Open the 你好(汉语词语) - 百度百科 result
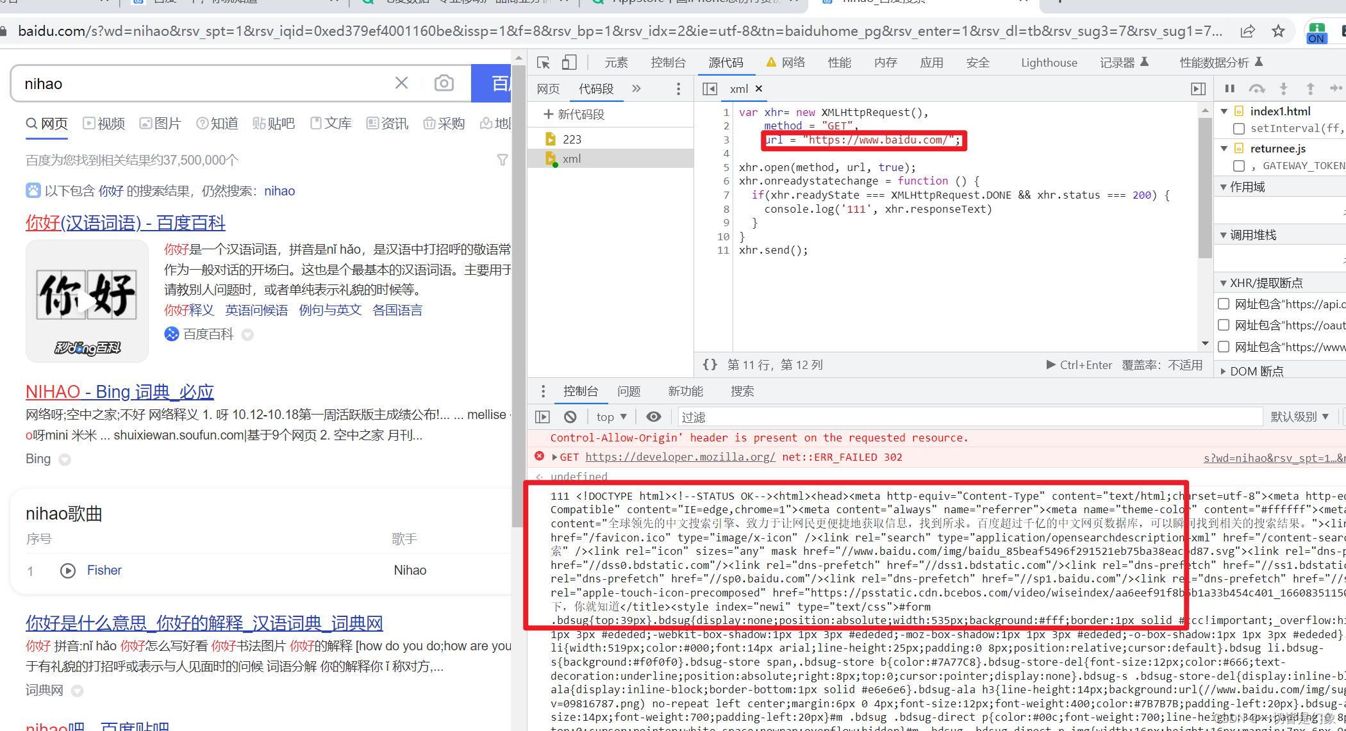 (x=126, y=222)
